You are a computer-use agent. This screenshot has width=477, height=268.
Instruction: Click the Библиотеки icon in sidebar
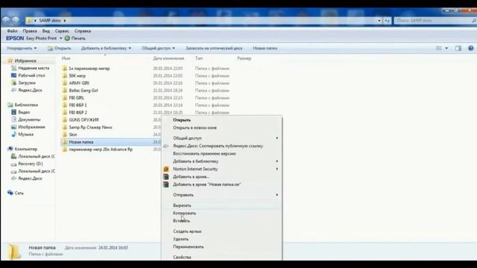coord(10,105)
